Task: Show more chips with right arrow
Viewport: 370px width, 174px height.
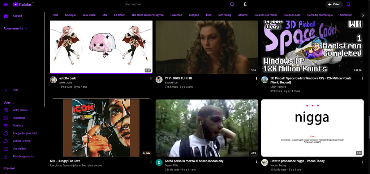Action: coord(363,15)
